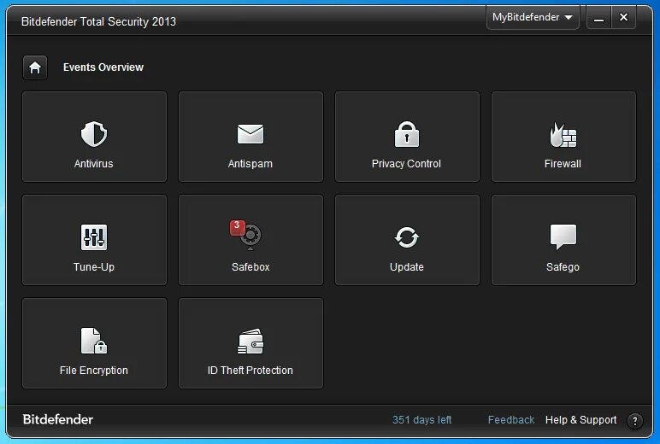Click the File Encryption label text
Screen dimensions: 660x444
94,371
